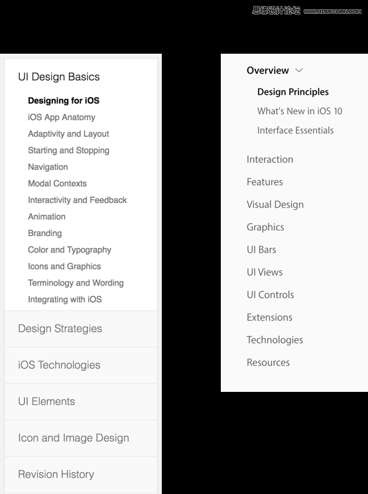This screenshot has height=494, width=368.
Task: Open Icon and Image Design section
Action: tap(81, 438)
